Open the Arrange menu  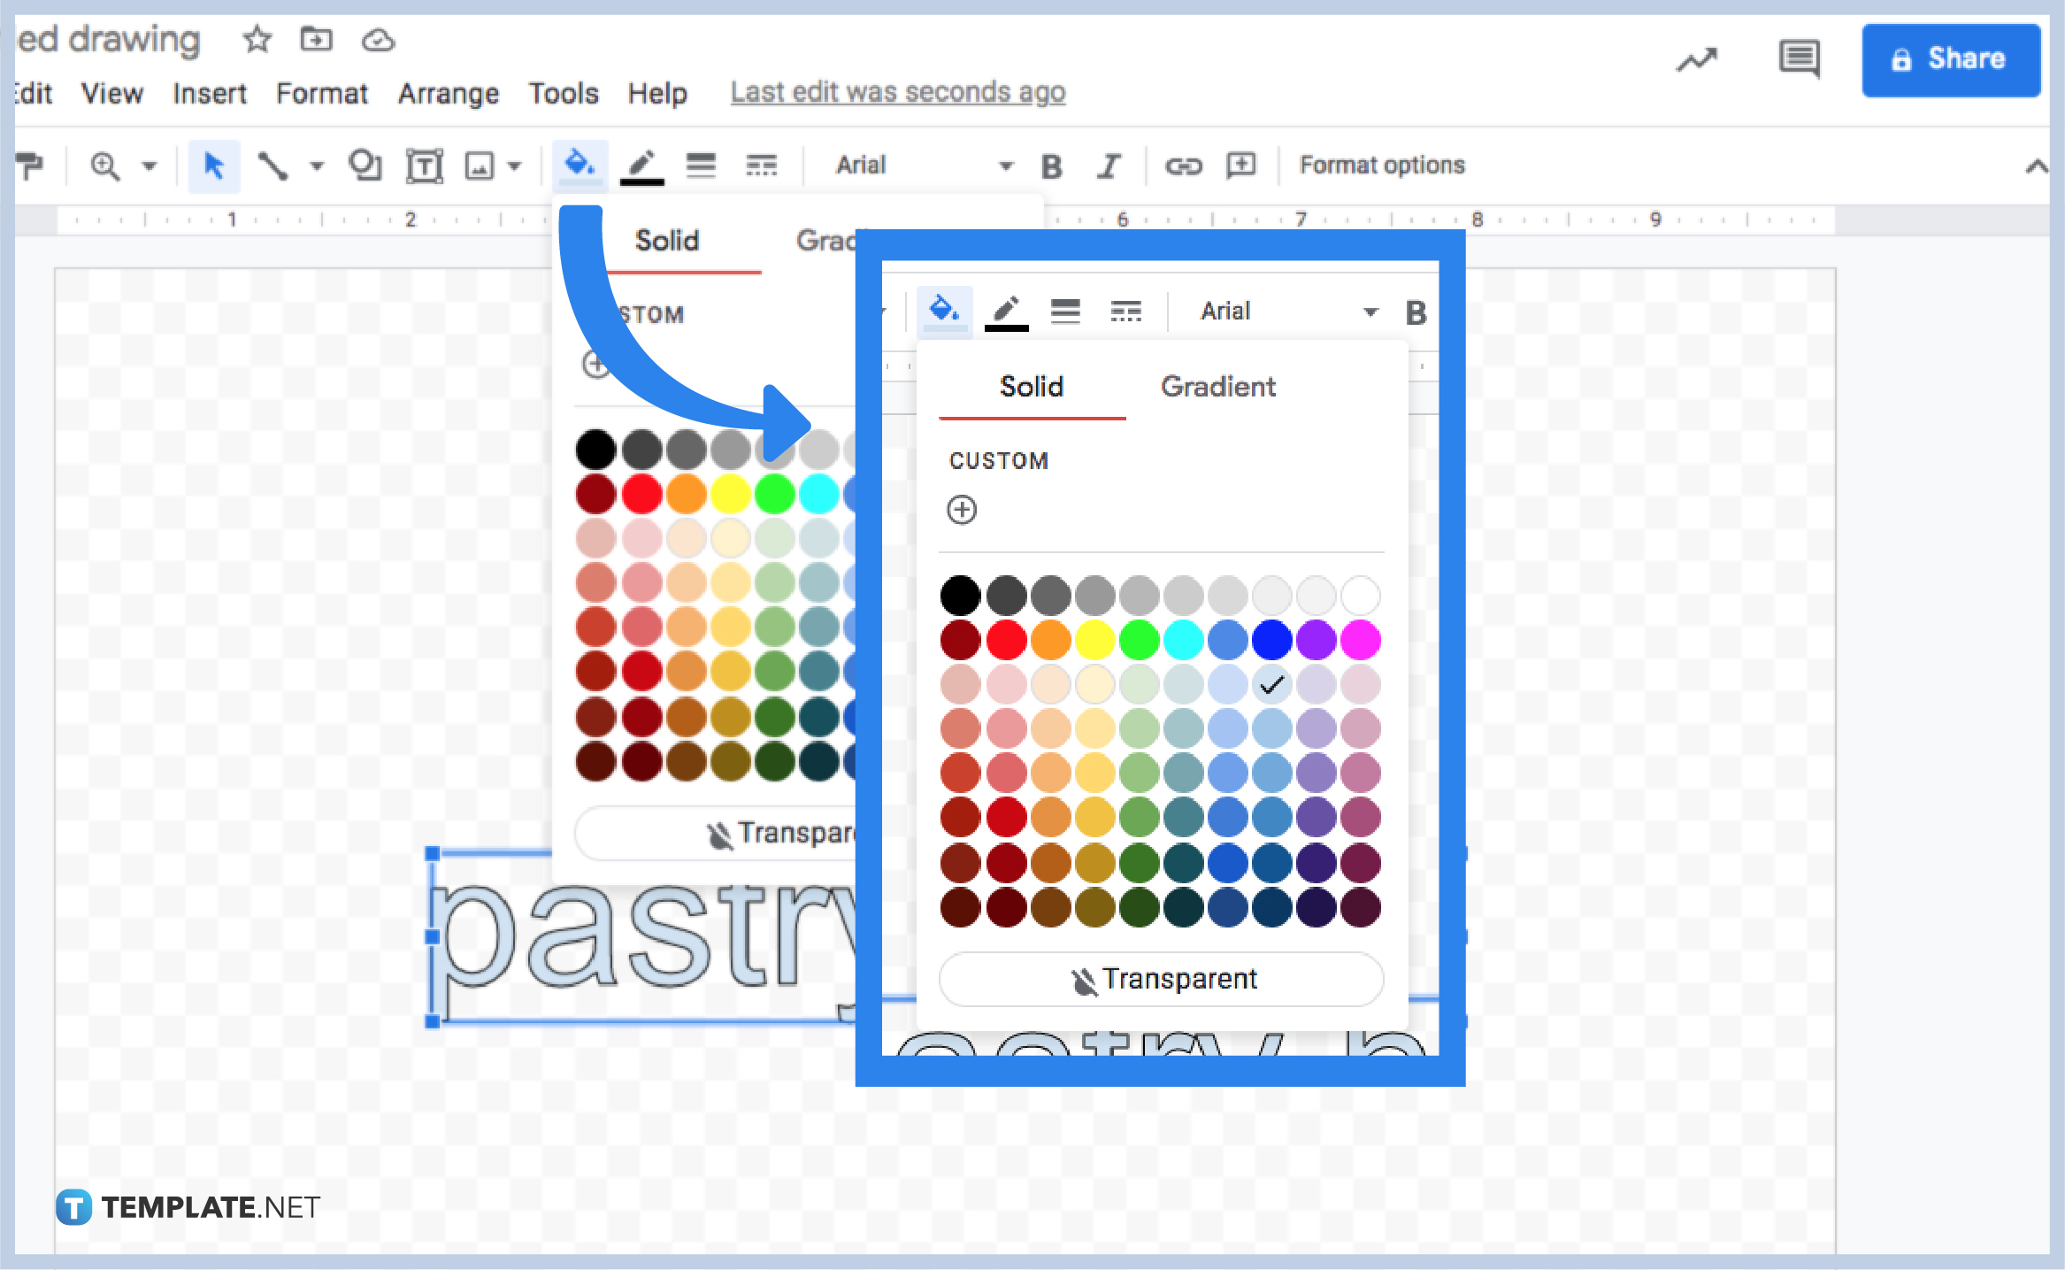coord(448,93)
